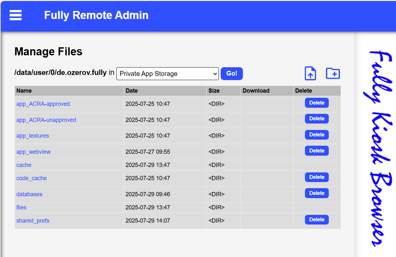
Task: Delete the databases folder
Action: point(317,193)
